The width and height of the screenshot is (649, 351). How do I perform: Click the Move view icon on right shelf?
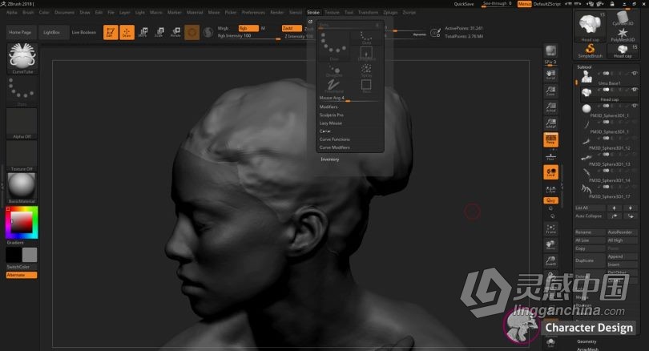coord(550,244)
